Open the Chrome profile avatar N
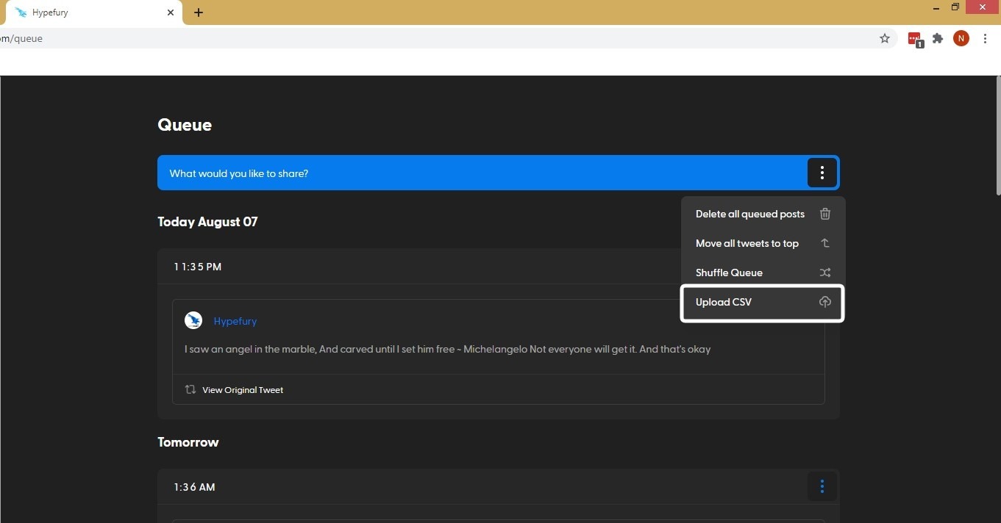This screenshot has width=1001, height=523. (961, 38)
